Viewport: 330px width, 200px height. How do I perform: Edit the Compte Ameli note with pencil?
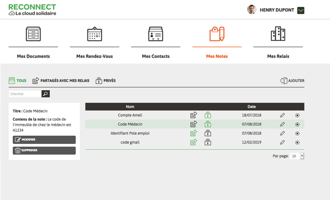[x=282, y=115]
